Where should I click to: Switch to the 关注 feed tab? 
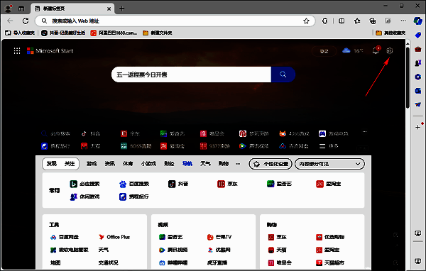point(70,164)
